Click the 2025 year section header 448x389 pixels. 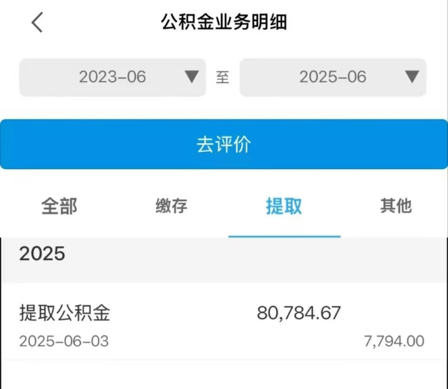pyautogui.click(x=224, y=260)
